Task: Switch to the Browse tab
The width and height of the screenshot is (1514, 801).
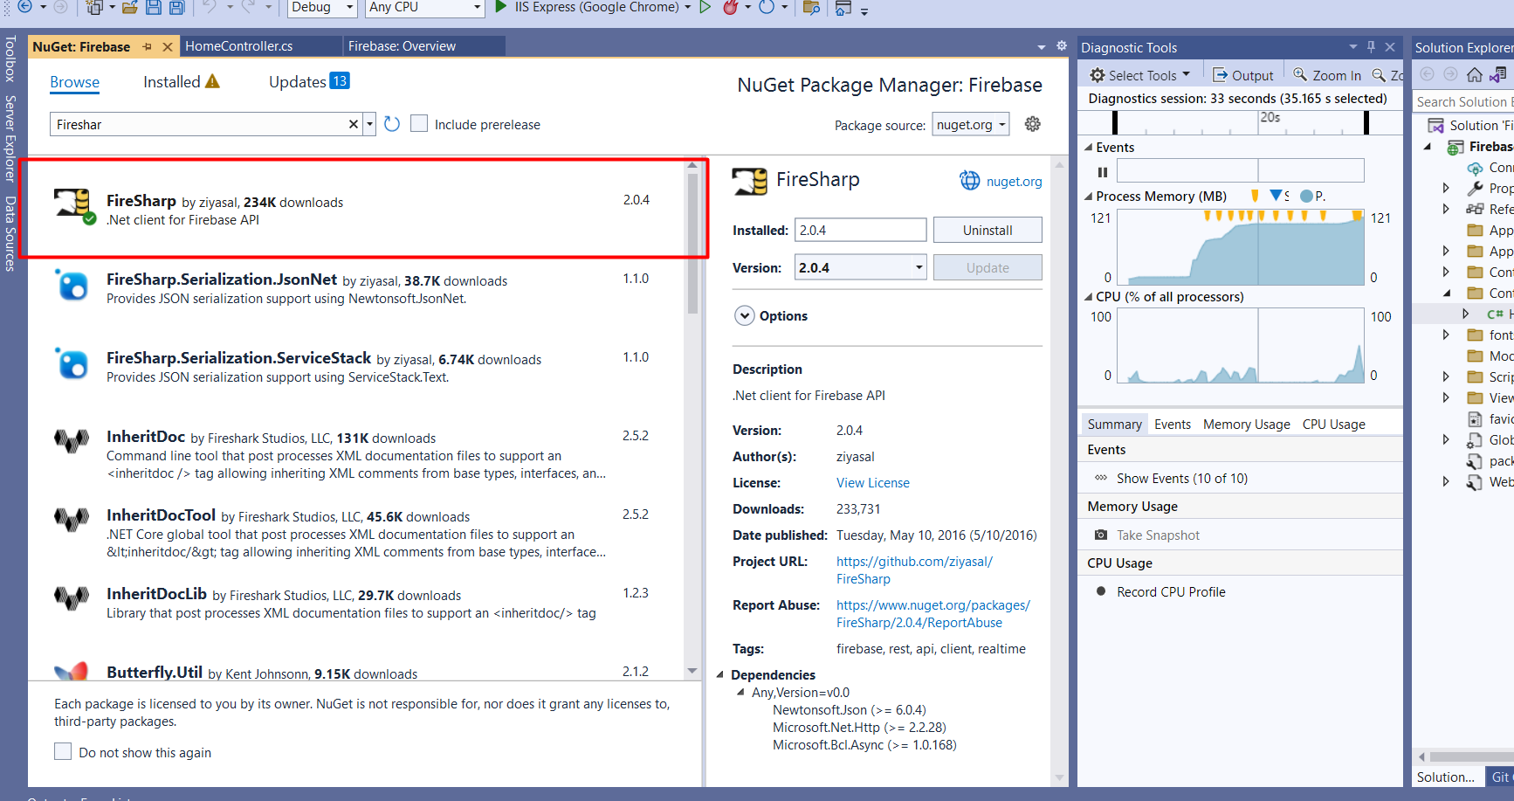Action: (75, 81)
